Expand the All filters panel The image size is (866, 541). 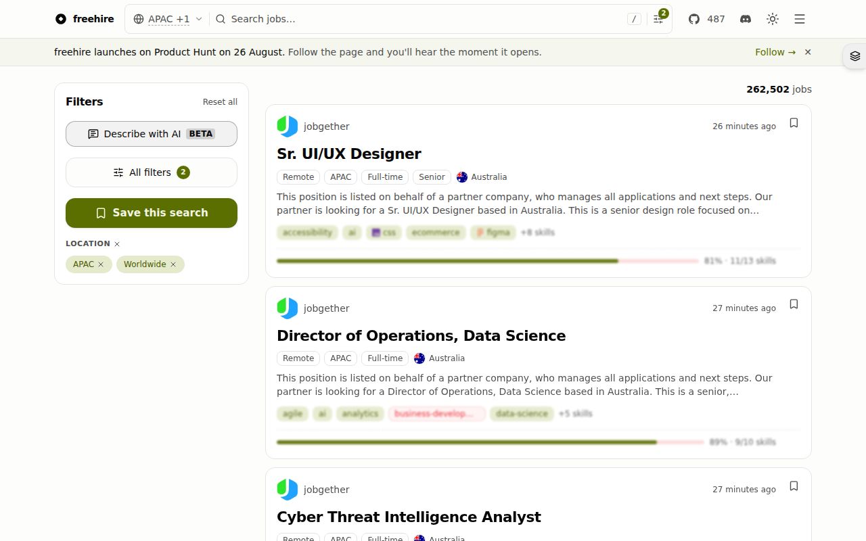pos(152,172)
